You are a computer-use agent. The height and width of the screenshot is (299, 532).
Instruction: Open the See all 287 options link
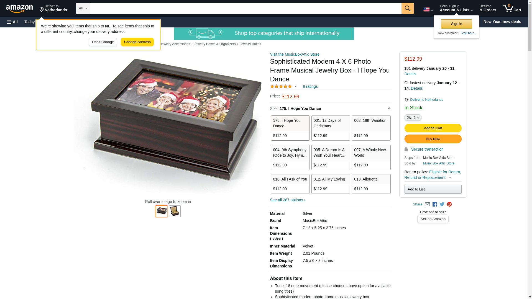point(287,200)
